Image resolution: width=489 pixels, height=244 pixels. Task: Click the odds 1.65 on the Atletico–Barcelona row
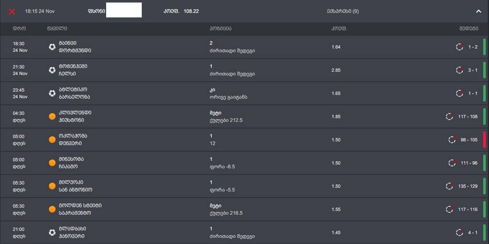[x=336, y=93]
